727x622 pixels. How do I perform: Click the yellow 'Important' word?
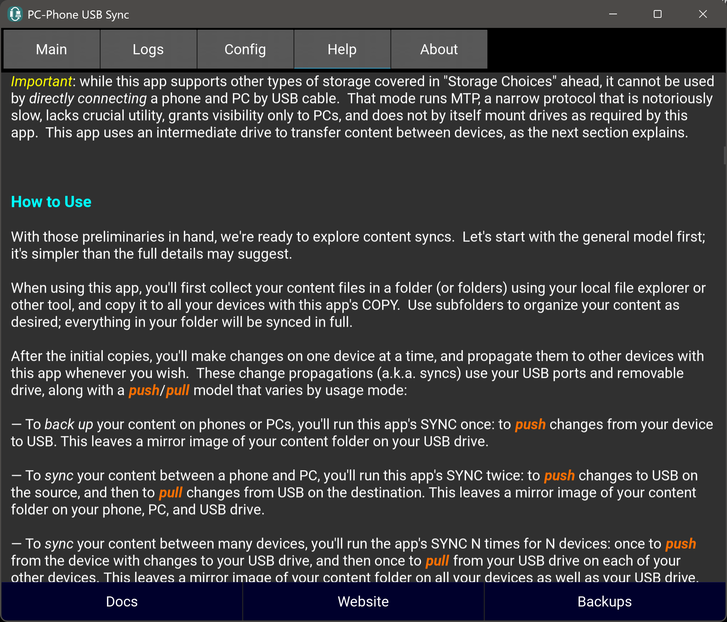(41, 81)
